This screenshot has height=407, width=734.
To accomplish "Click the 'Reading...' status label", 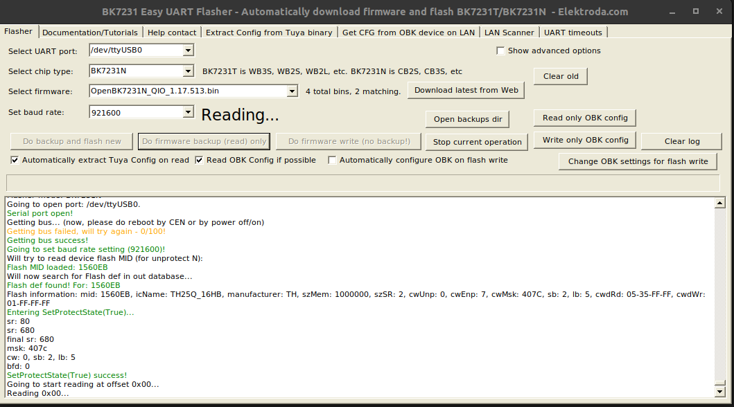I will pyautogui.click(x=240, y=115).
